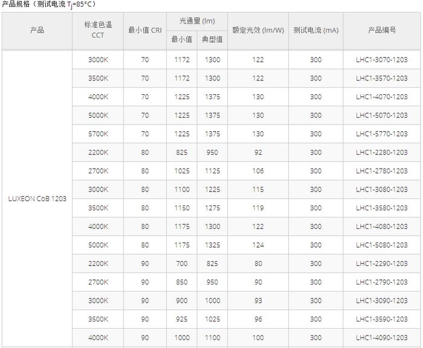The image size is (423, 348).
Task: Click product number LHC1-2780-1203
Action: point(381,171)
